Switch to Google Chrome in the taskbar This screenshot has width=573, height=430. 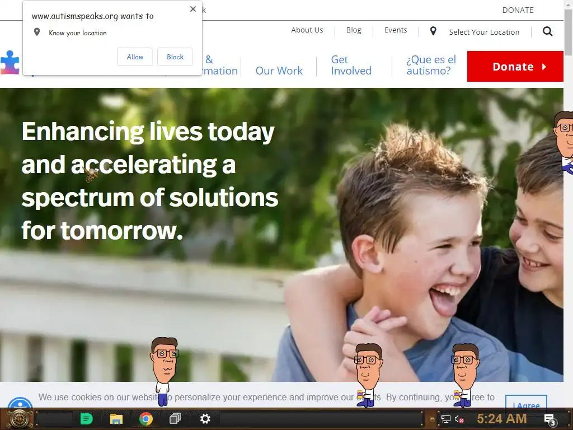(x=146, y=419)
